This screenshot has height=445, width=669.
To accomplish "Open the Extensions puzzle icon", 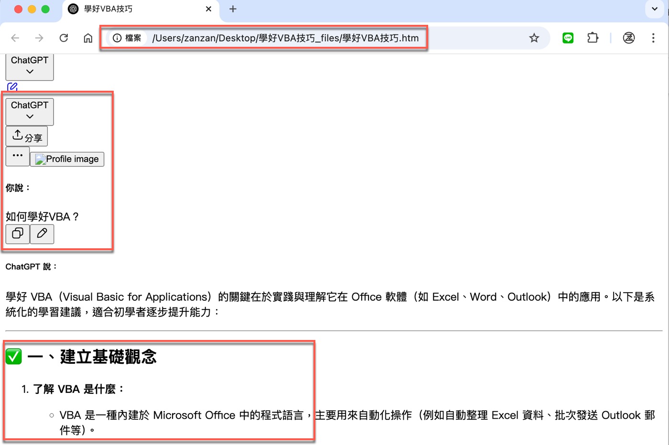I will coord(593,38).
